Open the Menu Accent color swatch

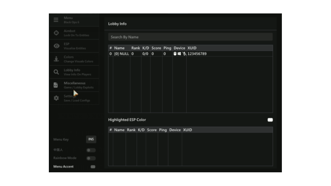point(93,167)
